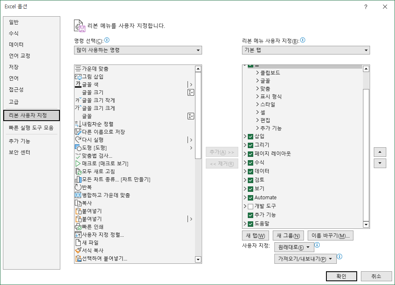Select the 반복 repeat icon
The width and height of the screenshot is (395, 285).
coord(78,187)
